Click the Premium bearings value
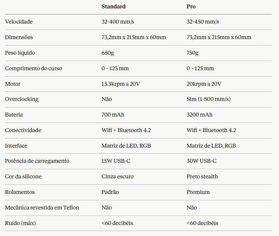279x236 pixels. coord(198,192)
